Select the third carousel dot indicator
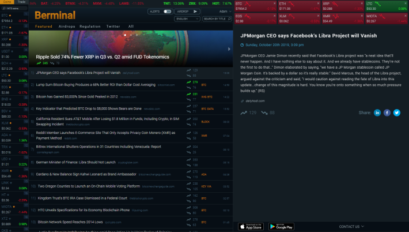This screenshot has height=232, width=409. [137, 35]
